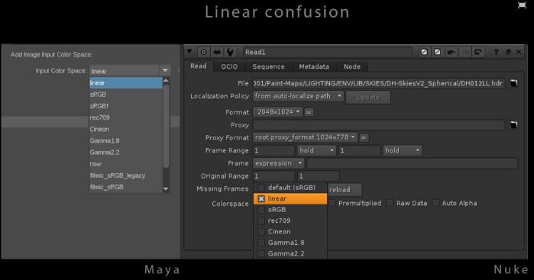The width and height of the screenshot is (534, 280).
Task: Open help question mark in Read1 panel
Action: click(496, 52)
